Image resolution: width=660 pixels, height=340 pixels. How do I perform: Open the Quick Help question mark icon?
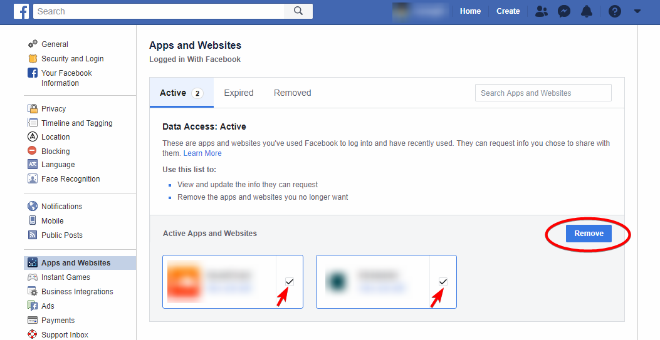pyautogui.click(x=614, y=11)
